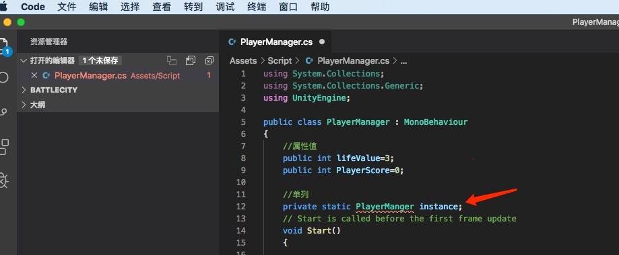Click lifeValue on line 8

[358, 158]
